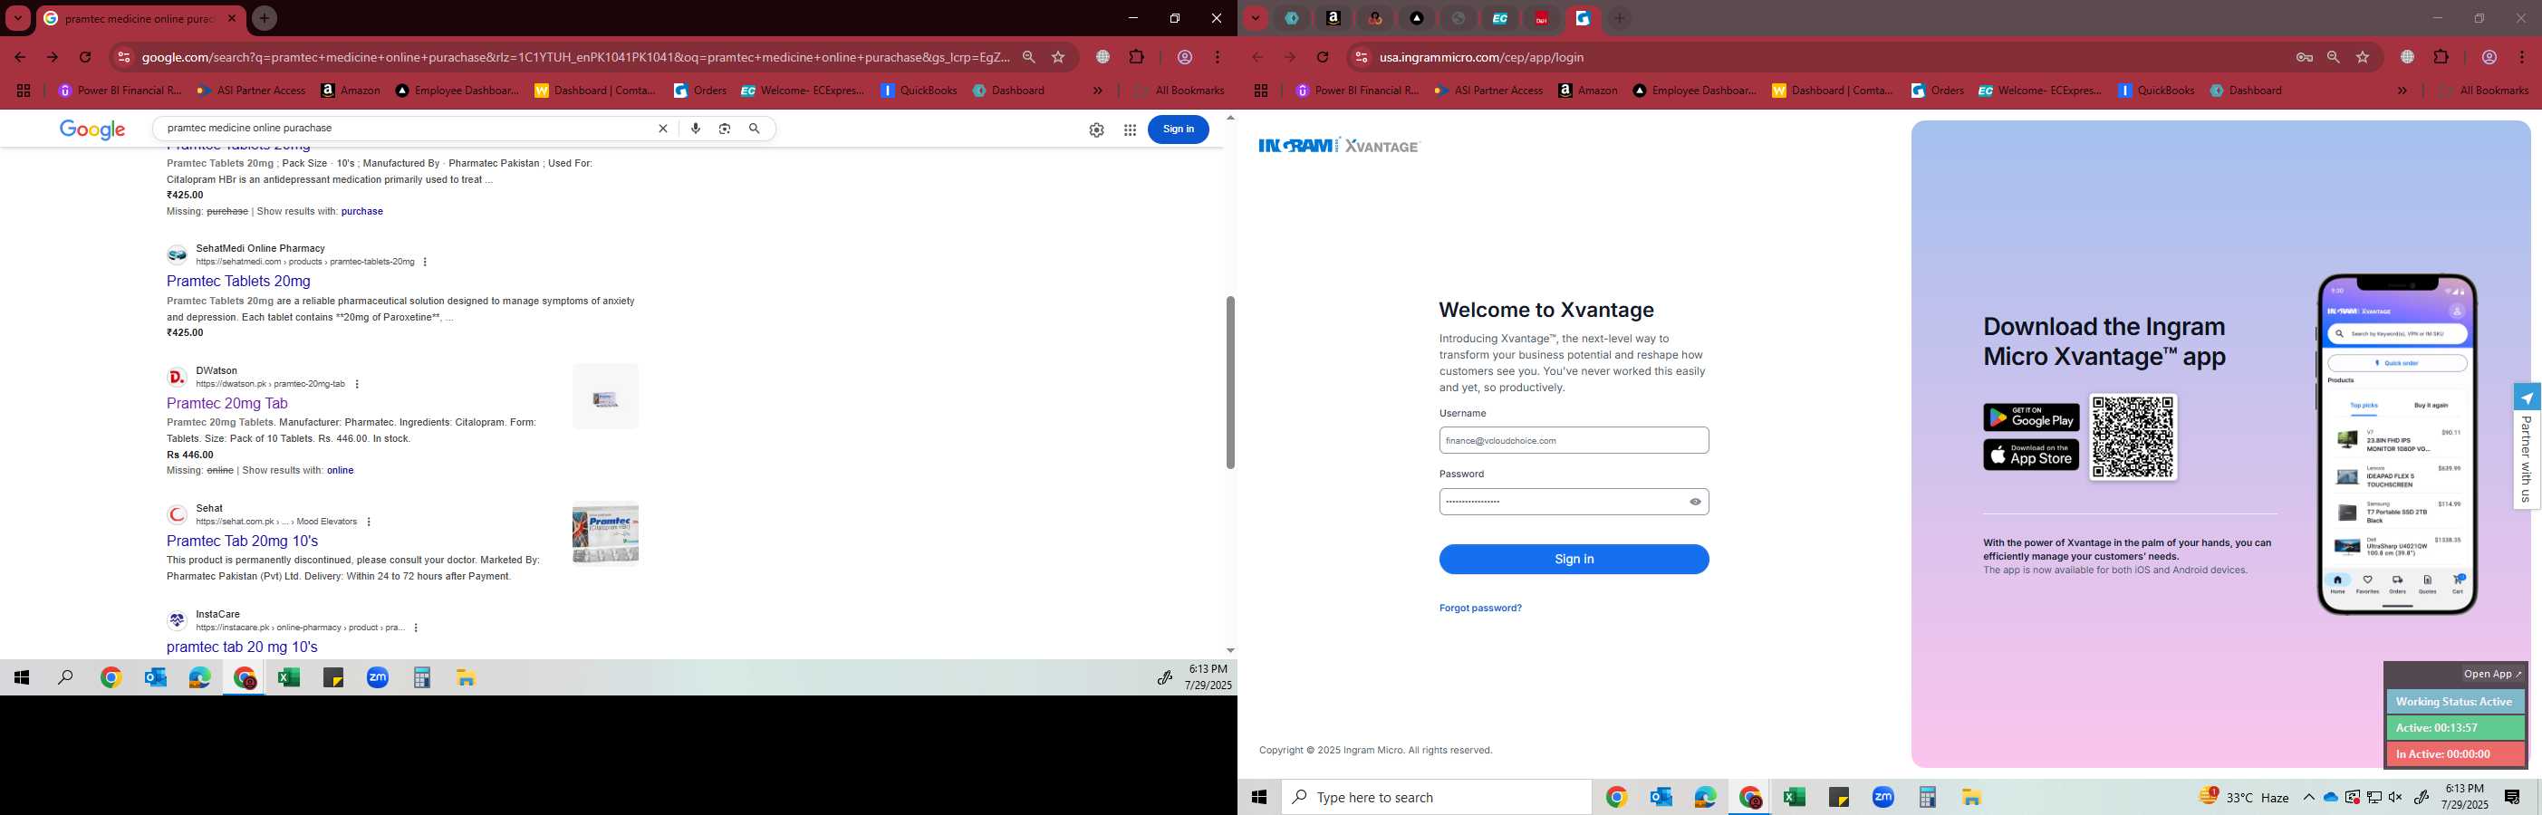Click the Pramtec box thumbnail from Sehat
Image resolution: width=2542 pixels, height=815 pixels.
pos(605,532)
